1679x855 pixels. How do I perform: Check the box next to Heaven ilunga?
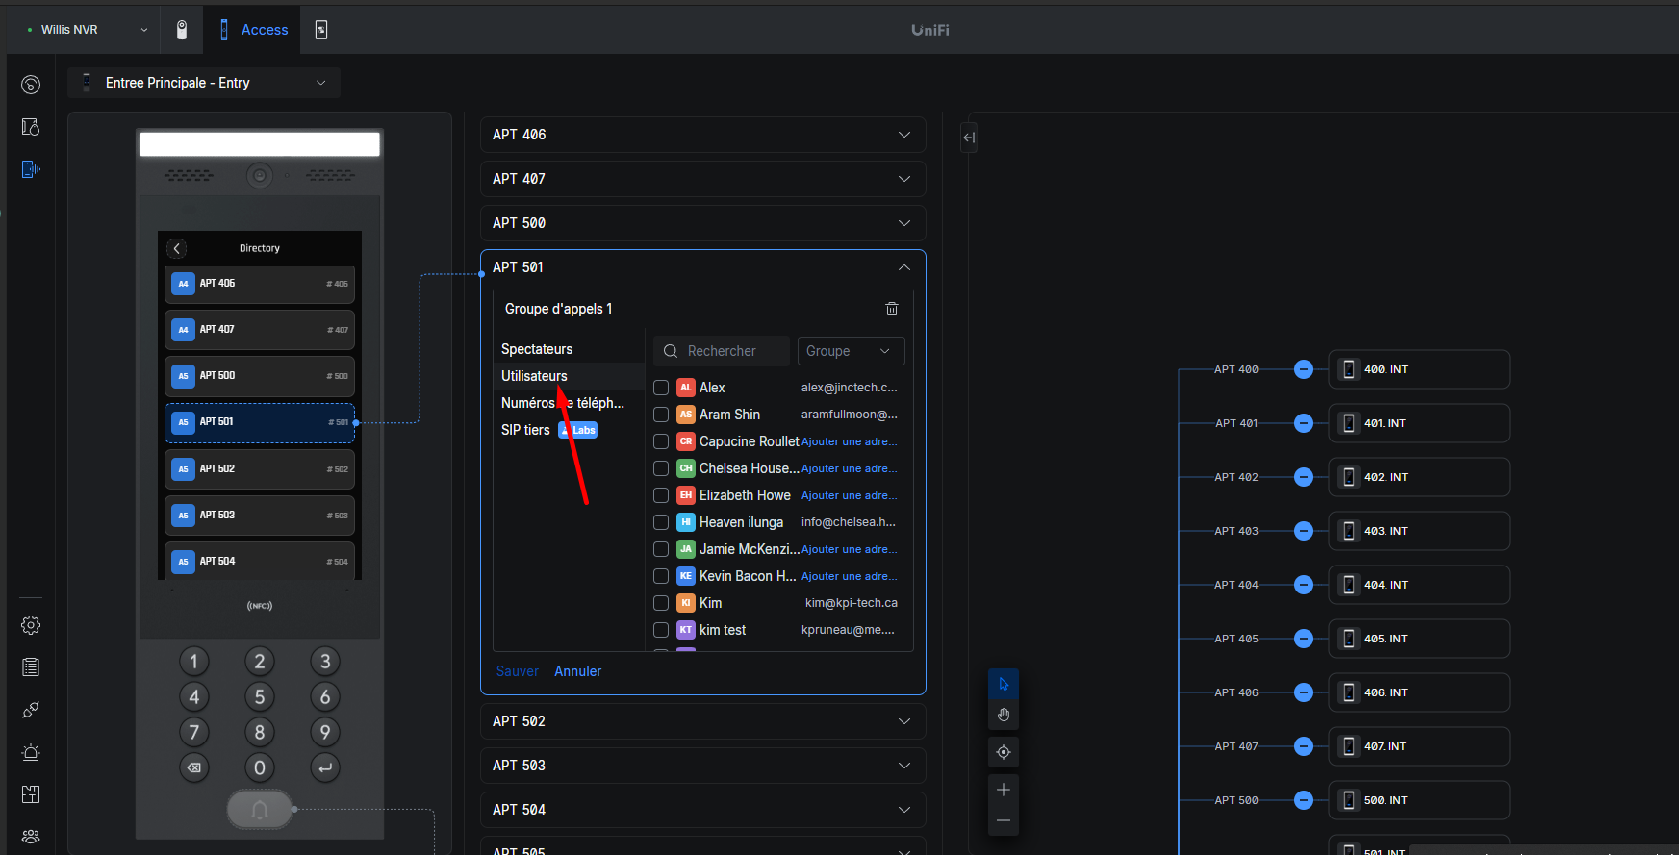(x=661, y=522)
